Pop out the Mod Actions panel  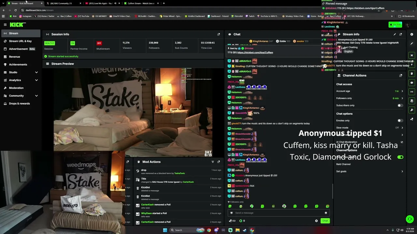tap(219, 162)
